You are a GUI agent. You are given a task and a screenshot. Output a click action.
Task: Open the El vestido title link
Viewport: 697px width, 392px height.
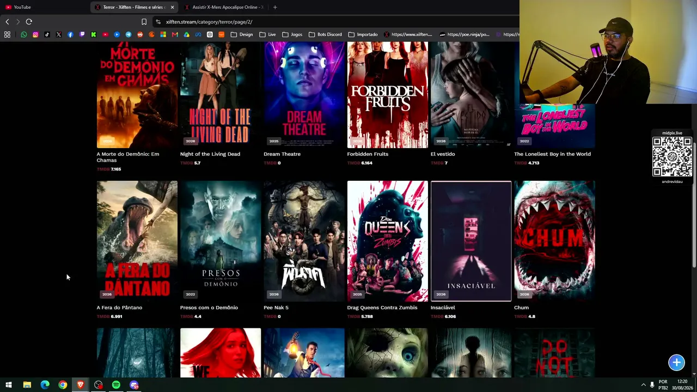tap(443, 154)
